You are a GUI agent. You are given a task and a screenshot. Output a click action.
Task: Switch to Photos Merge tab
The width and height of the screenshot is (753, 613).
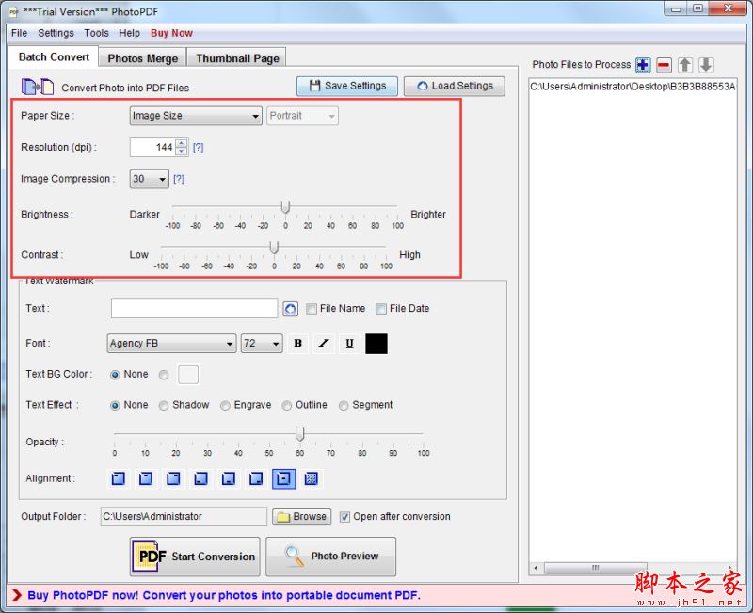(143, 58)
